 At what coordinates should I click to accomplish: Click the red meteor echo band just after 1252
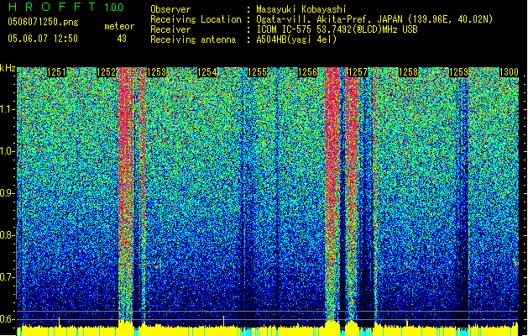tap(126, 196)
